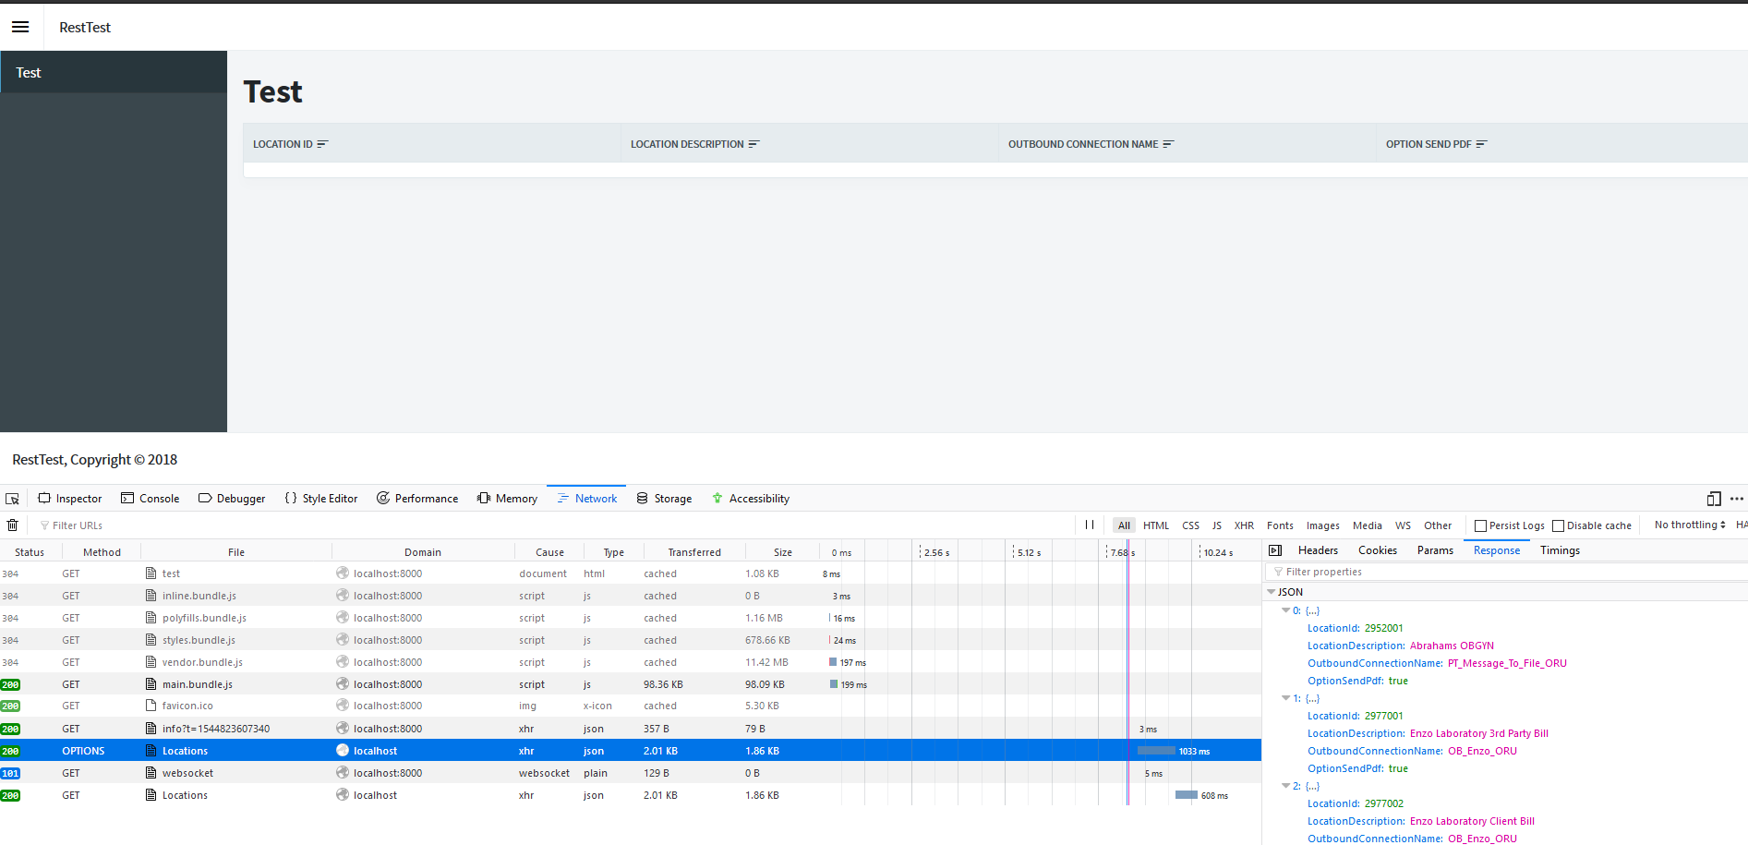
Task: Collapse JSON item 0
Action: pyautogui.click(x=1285, y=610)
